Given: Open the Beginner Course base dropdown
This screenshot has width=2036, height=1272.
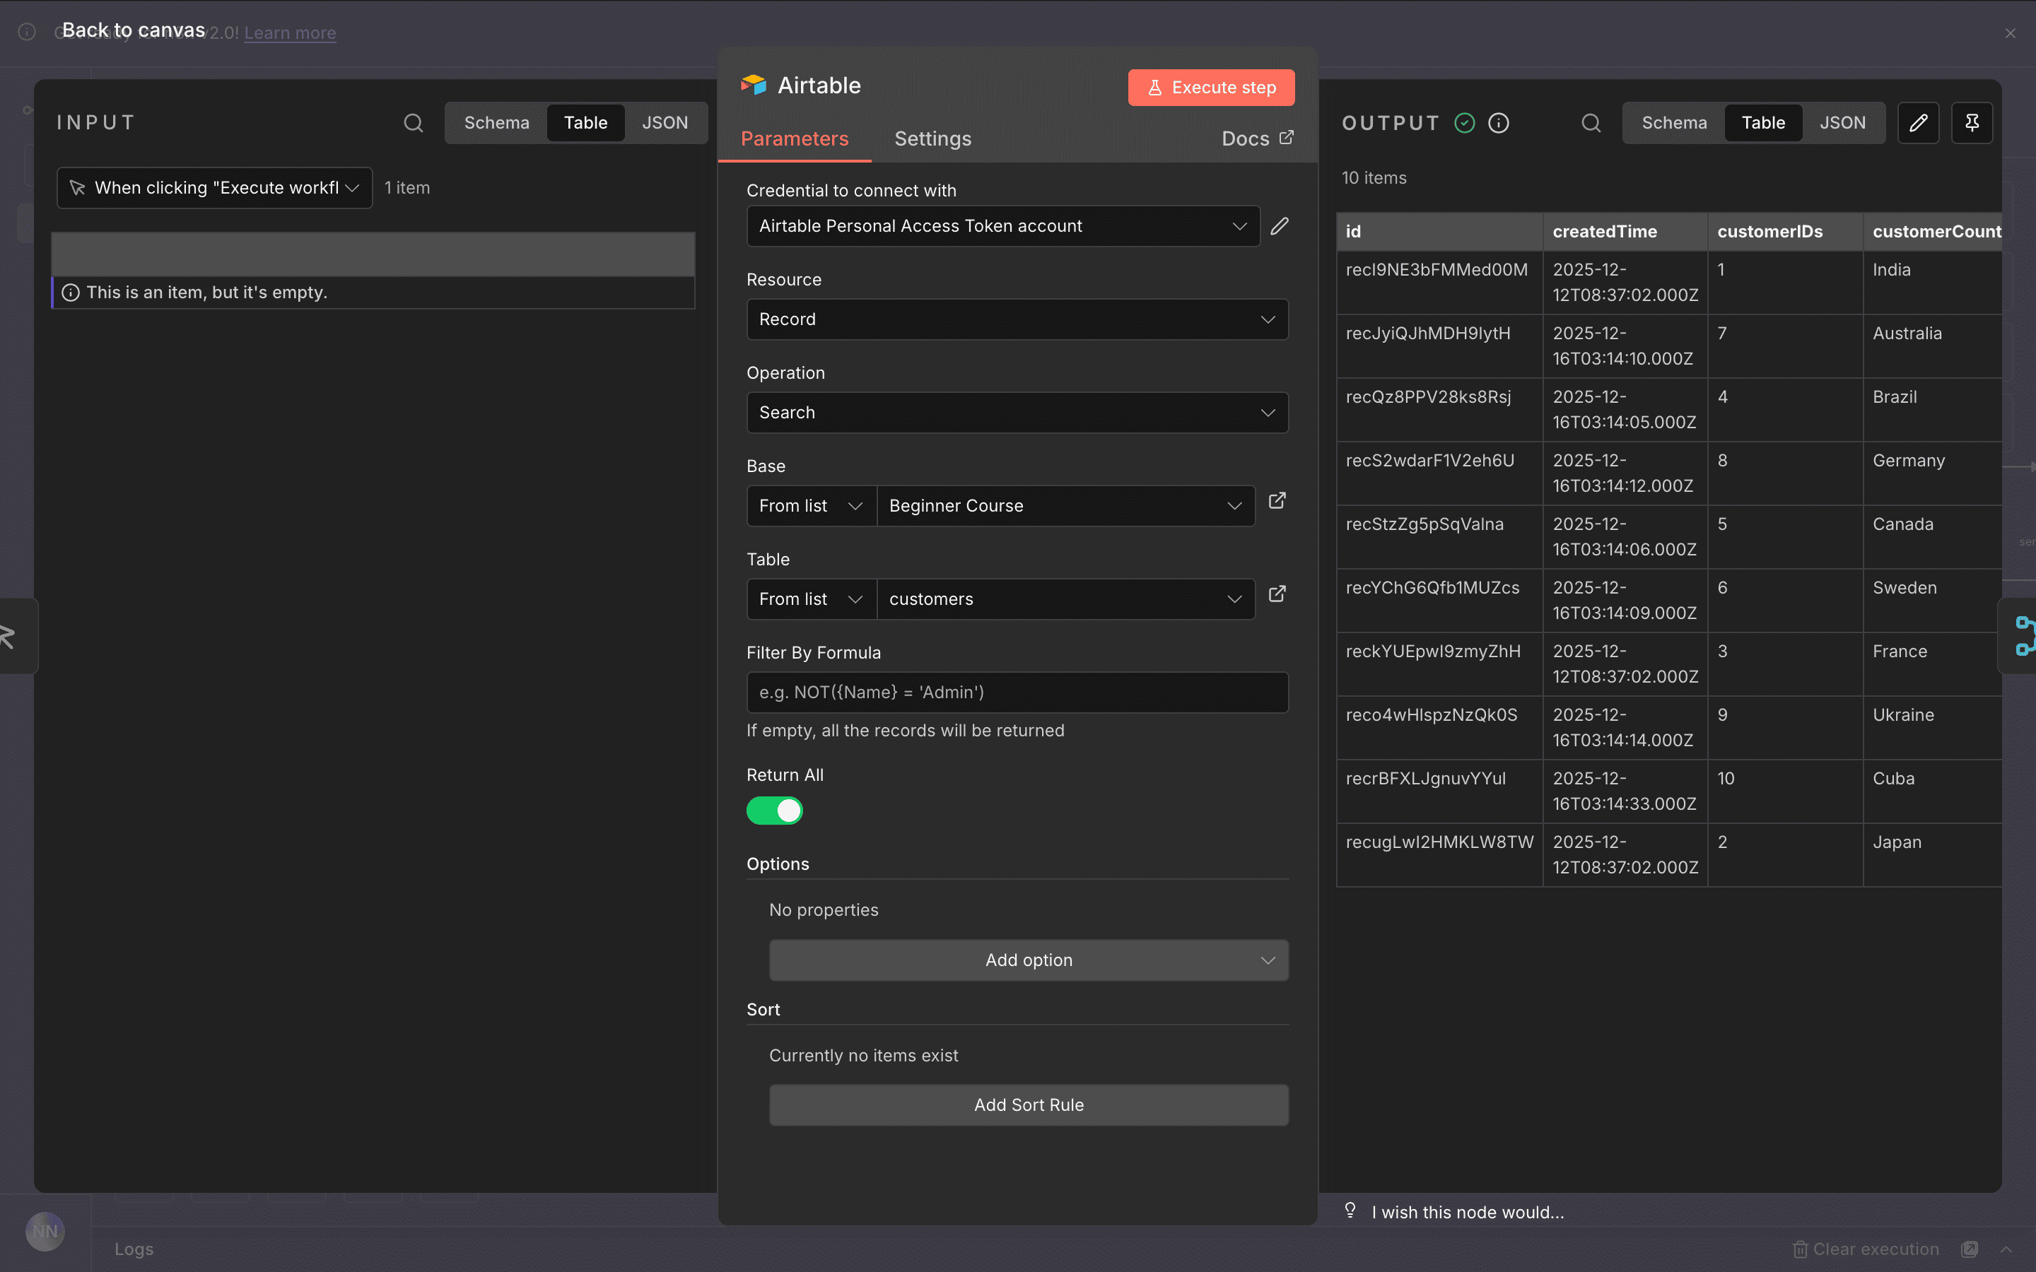Looking at the screenshot, I should coord(1066,507).
